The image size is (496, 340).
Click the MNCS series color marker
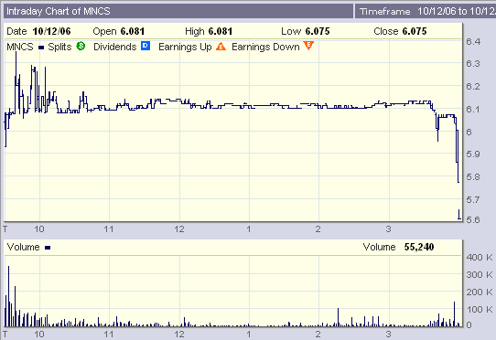[x=41, y=48]
